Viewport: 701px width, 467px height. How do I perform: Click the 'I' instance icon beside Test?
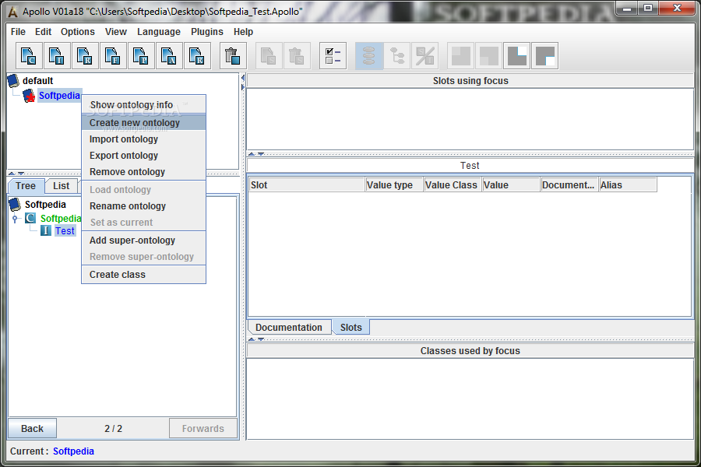click(46, 230)
